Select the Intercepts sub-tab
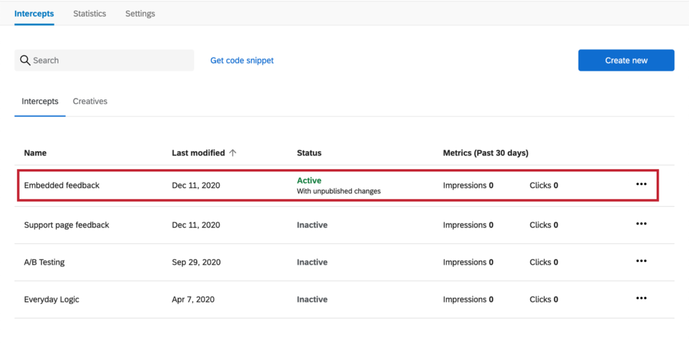Image resolution: width=689 pixels, height=344 pixels. (x=40, y=101)
